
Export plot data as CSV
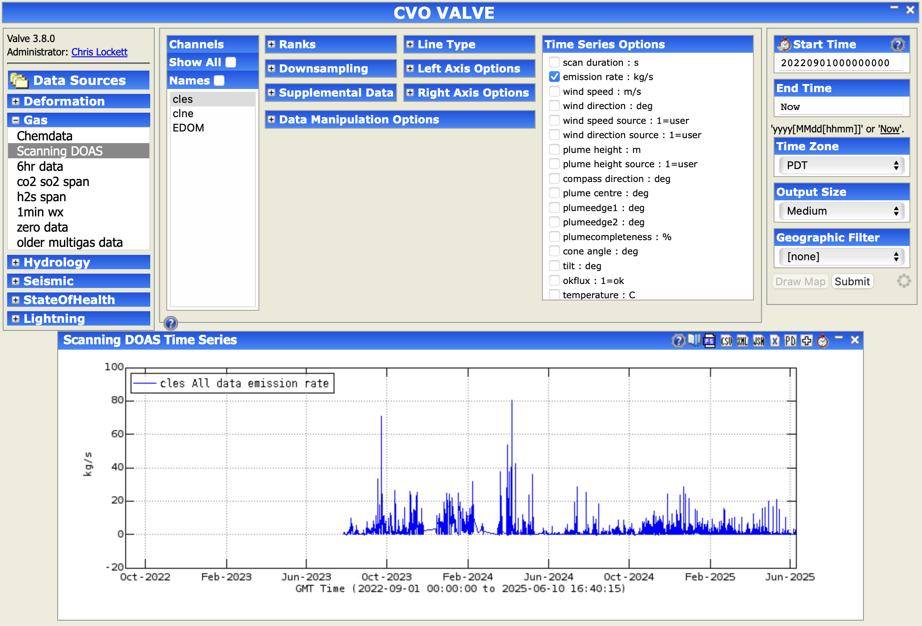pos(726,341)
